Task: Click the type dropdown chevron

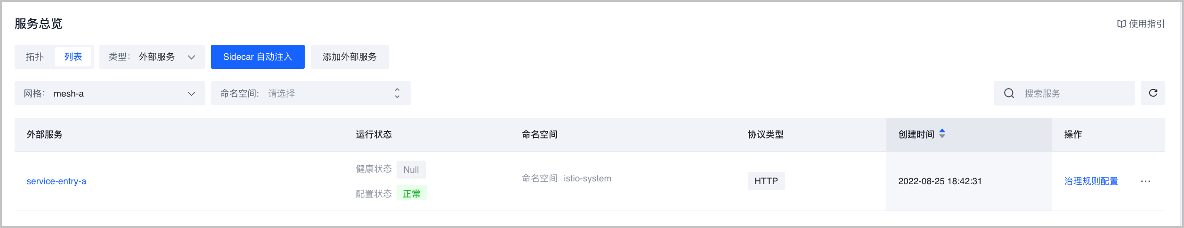Action: pyautogui.click(x=191, y=57)
